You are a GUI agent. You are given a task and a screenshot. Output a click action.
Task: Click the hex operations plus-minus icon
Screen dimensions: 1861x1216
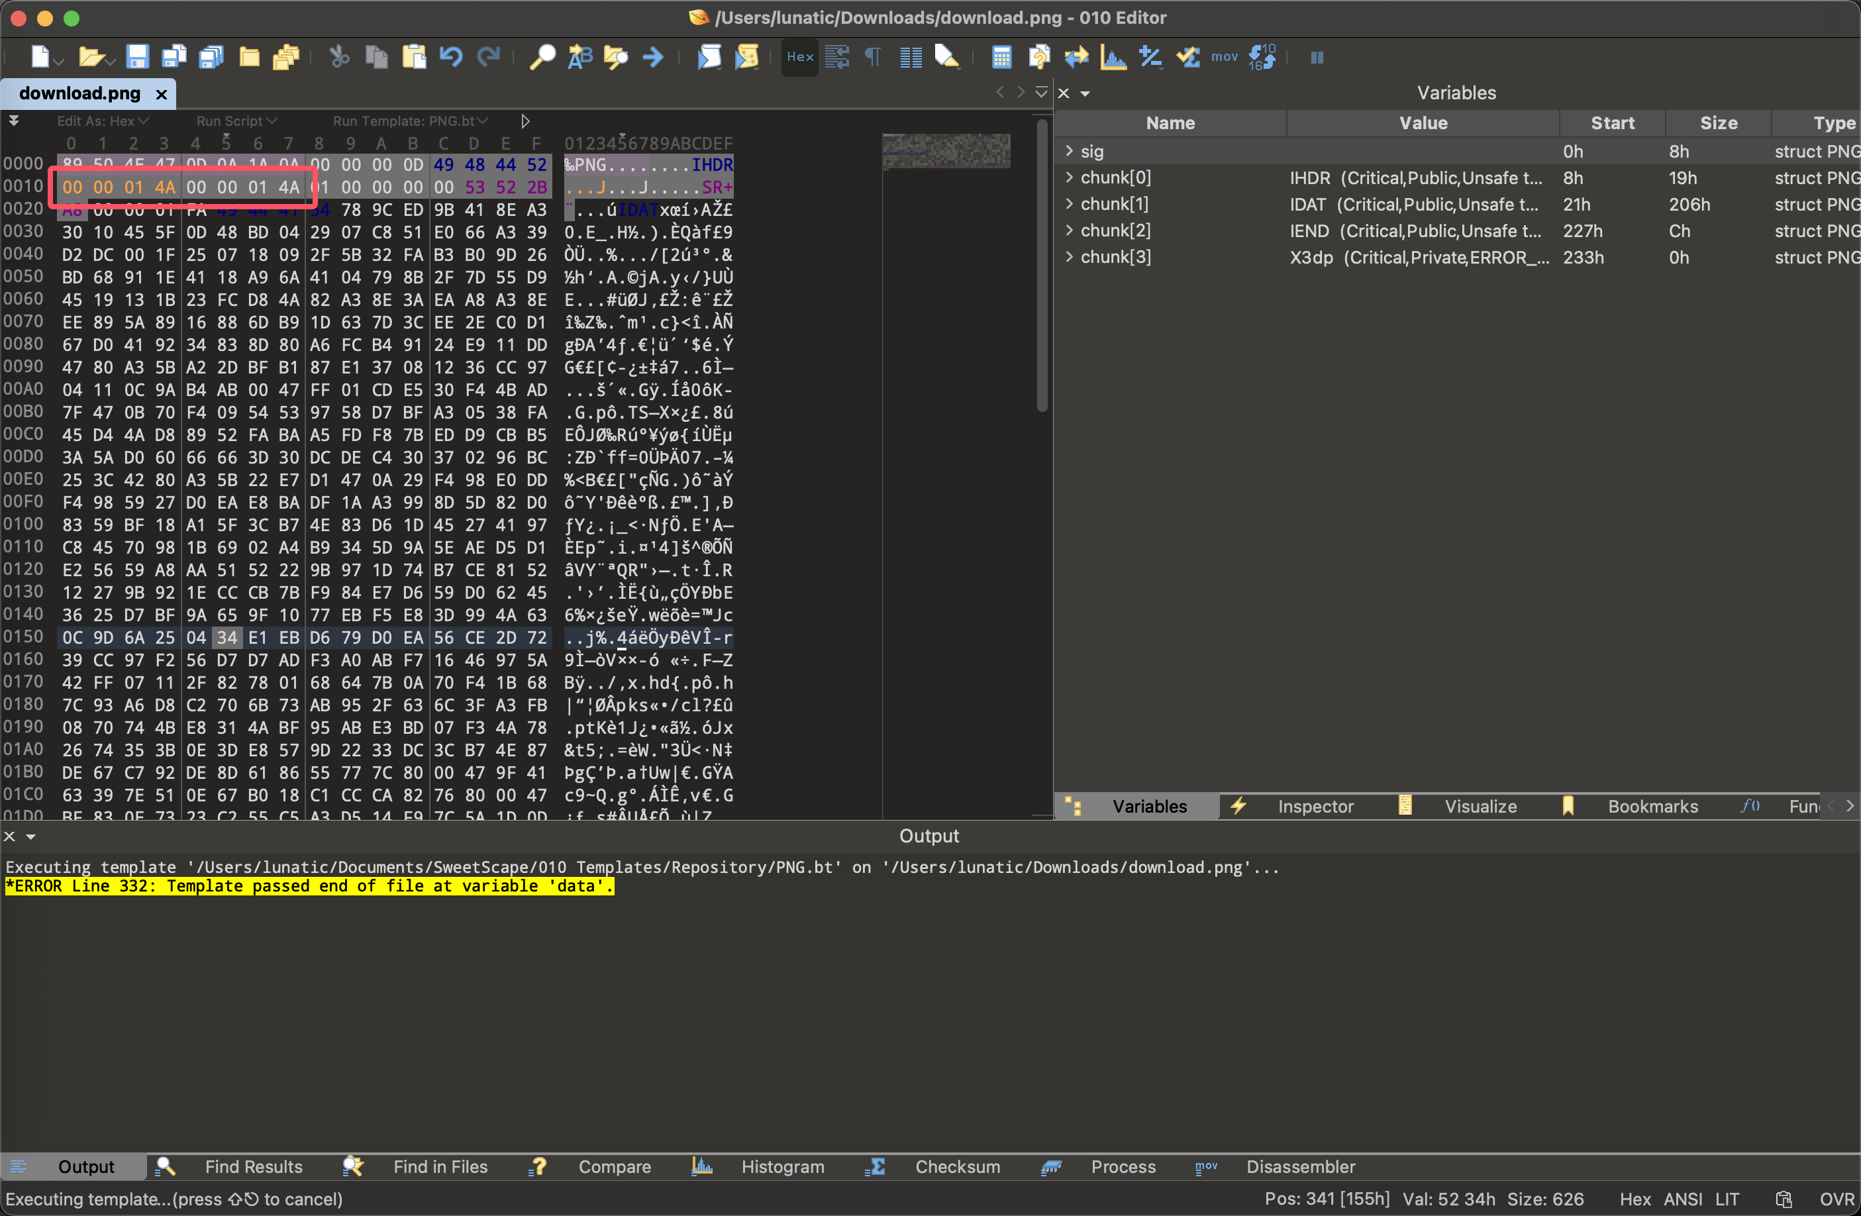pos(1150,56)
